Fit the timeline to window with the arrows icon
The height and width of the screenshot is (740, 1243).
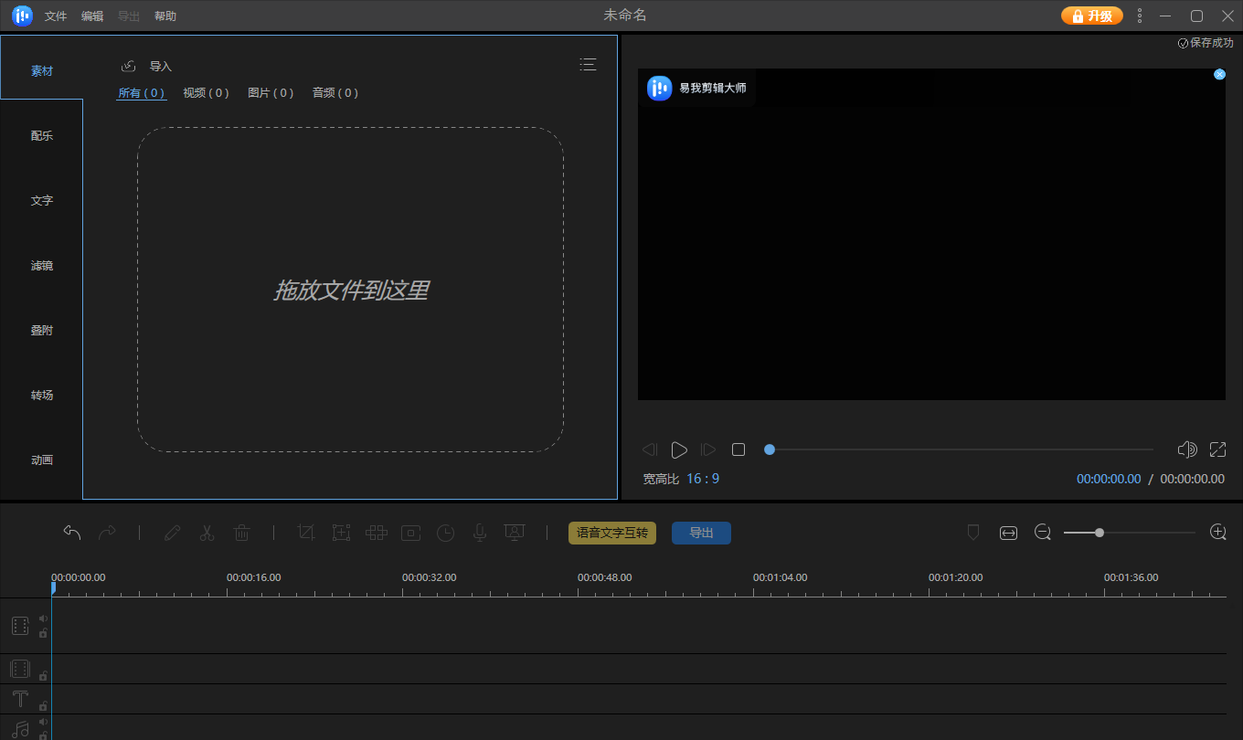pyautogui.click(x=1008, y=533)
